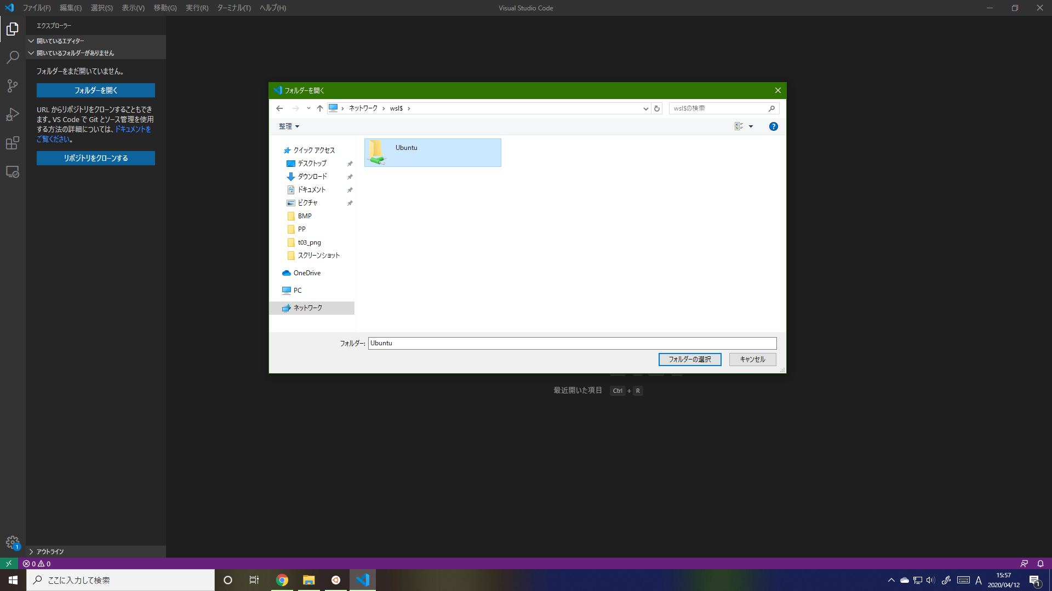Viewport: 1052px width, 591px height.
Task: Open the view options dropdown arrow
Action: coord(751,126)
